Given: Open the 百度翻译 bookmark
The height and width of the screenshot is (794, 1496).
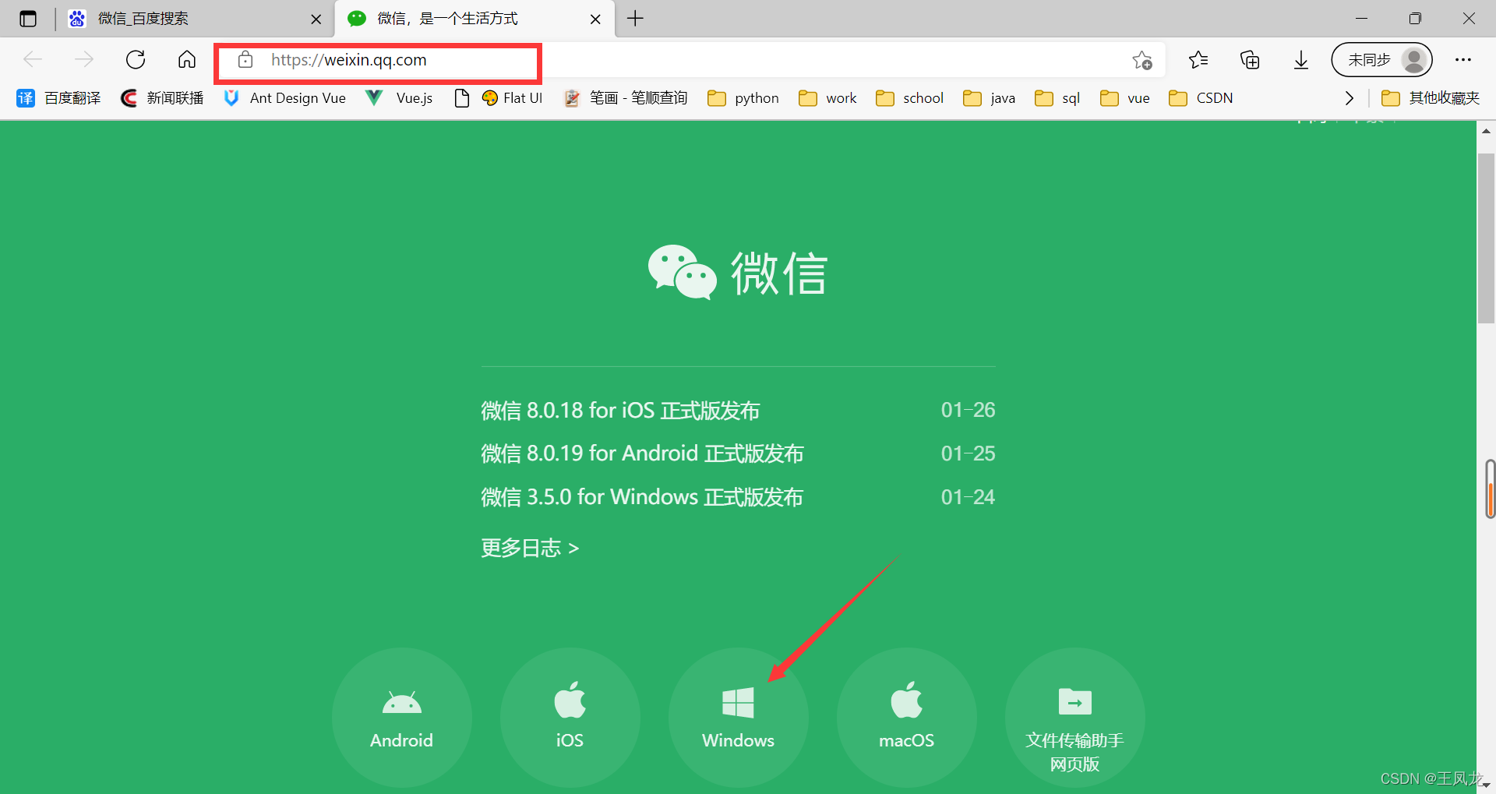Looking at the screenshot, I should pyautogui.click(x=59, y=98).
